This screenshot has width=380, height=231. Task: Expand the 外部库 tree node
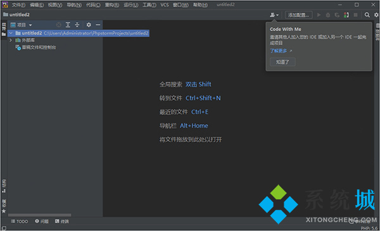[x=11, y=41]
